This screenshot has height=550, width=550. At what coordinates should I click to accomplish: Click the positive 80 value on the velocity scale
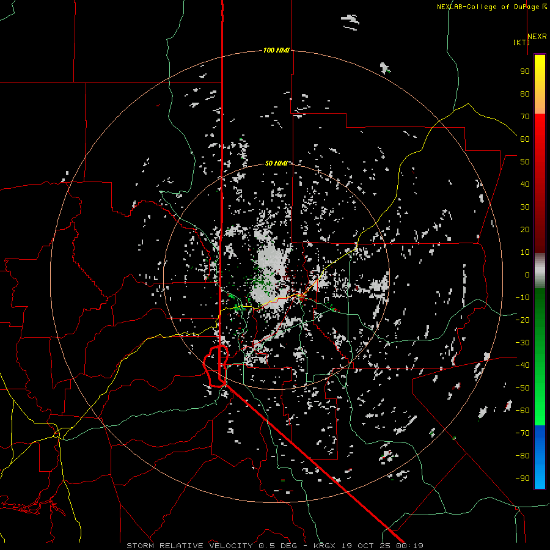coord(525,94)
